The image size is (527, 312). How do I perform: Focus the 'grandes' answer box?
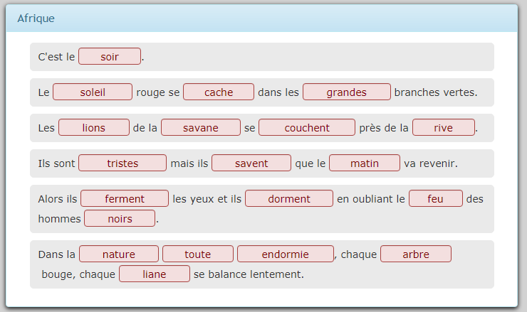pyautogui.click(x=347, y=92)
